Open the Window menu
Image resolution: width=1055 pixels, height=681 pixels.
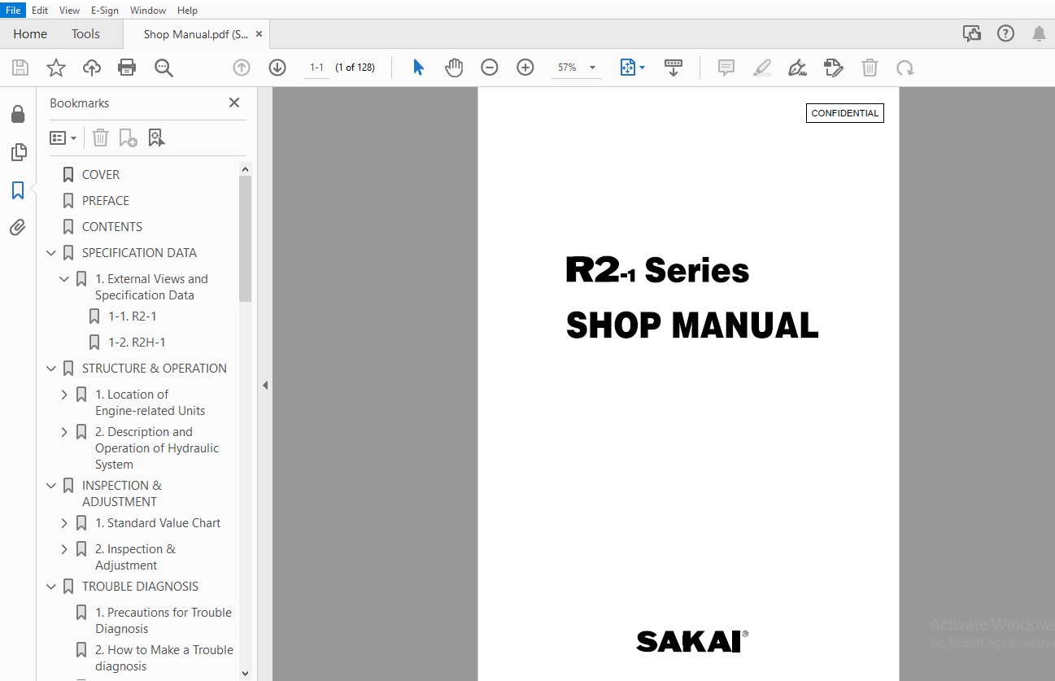click(x=147, y=10)
